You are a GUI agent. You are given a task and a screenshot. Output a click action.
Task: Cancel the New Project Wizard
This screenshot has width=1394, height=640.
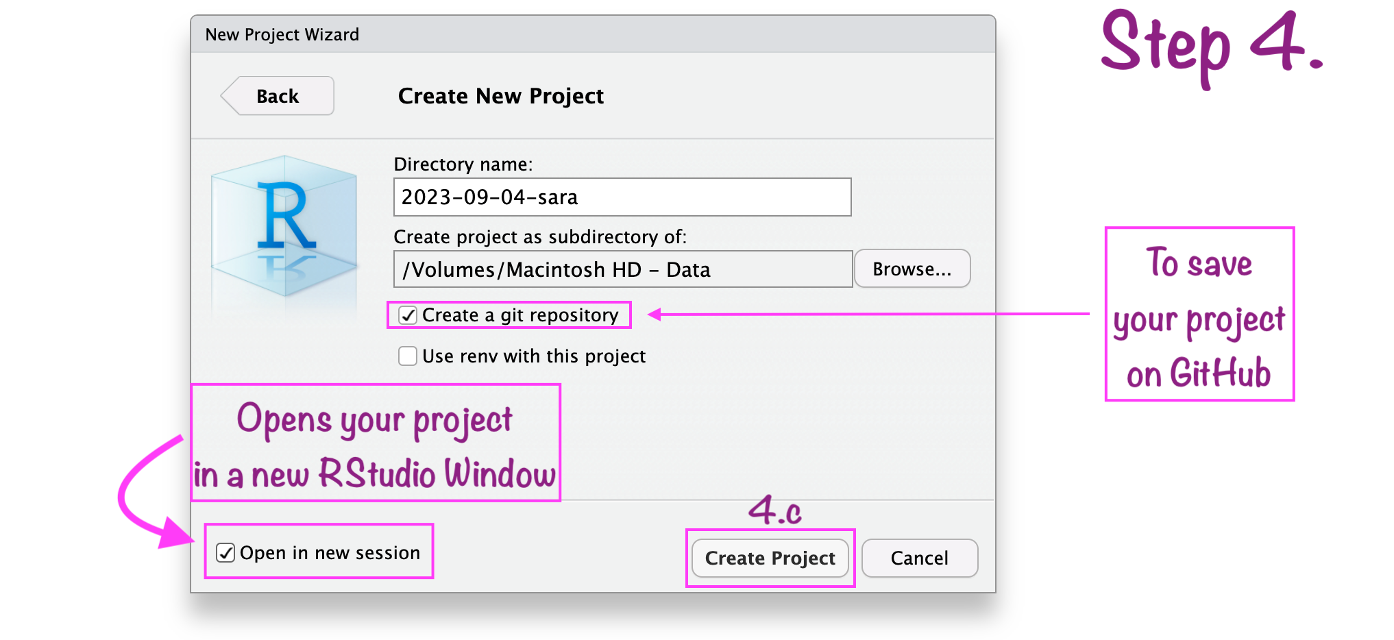(x=919, y=558)
